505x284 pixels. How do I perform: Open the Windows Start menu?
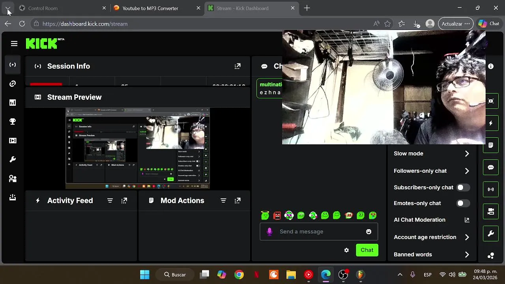[145, 275]
